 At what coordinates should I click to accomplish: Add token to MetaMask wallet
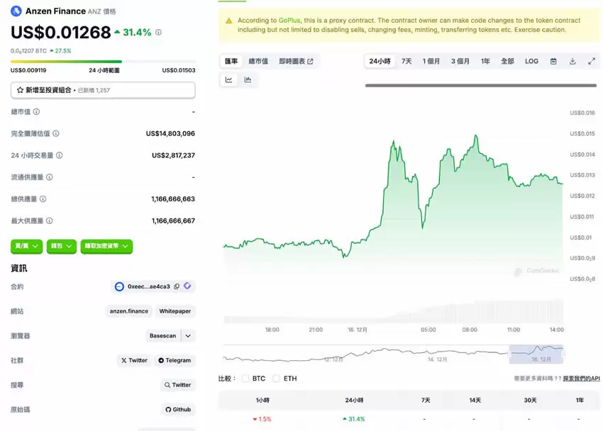tap(187, 286)
